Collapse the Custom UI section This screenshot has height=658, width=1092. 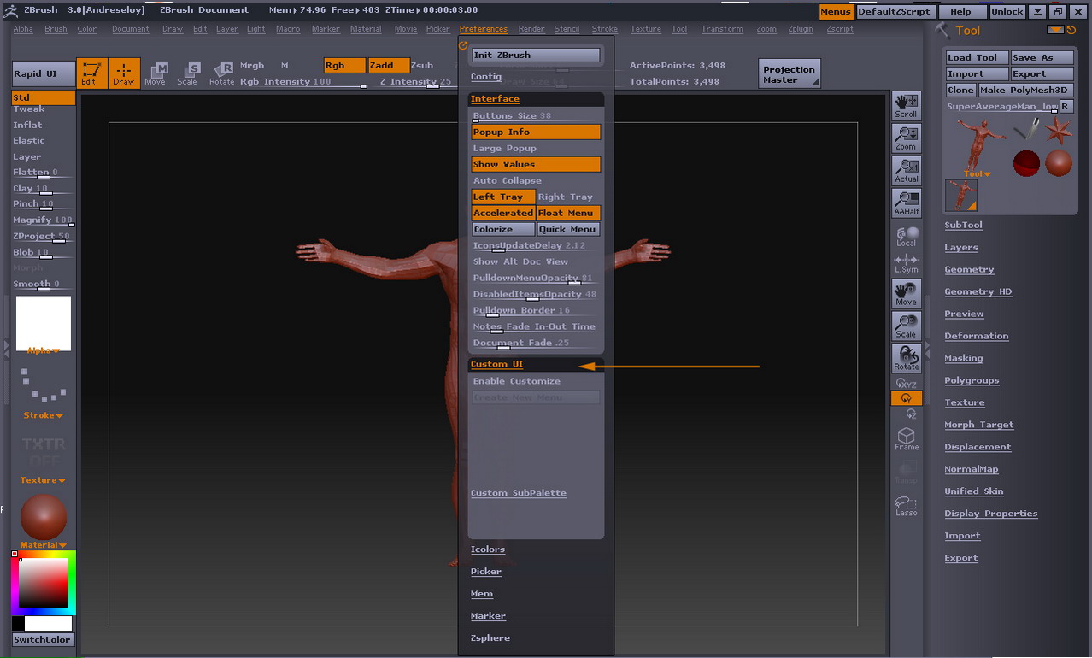point(496,364)
